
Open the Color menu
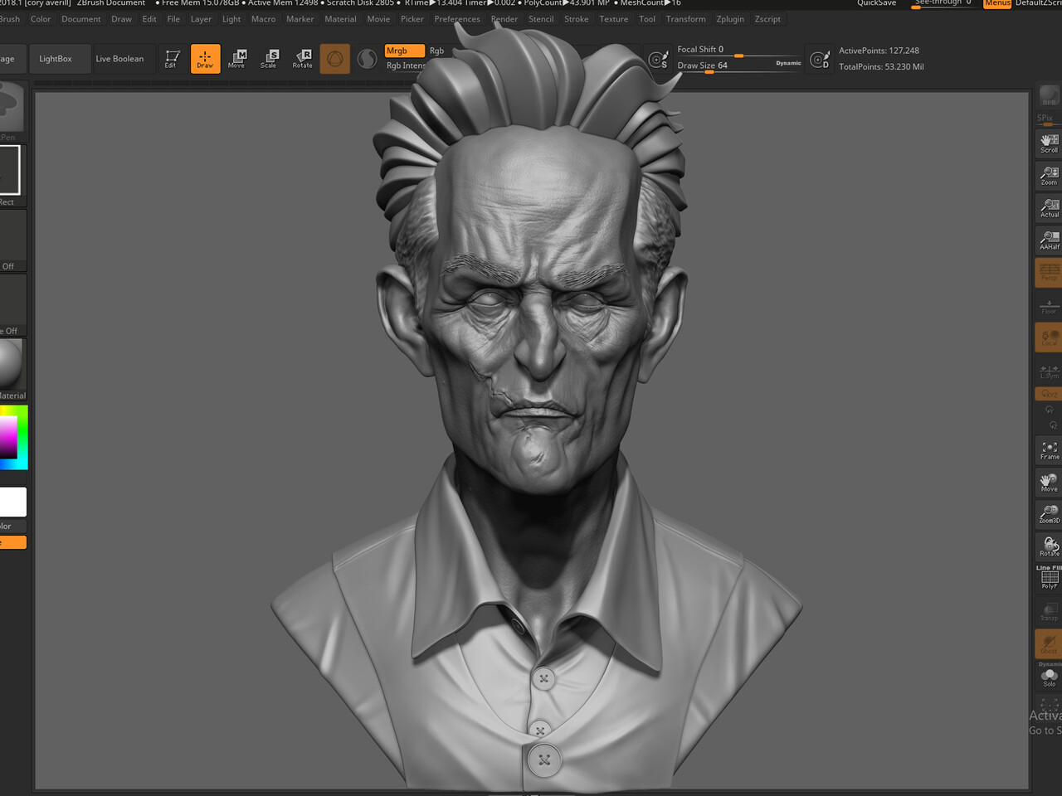[x=41, y=19]
